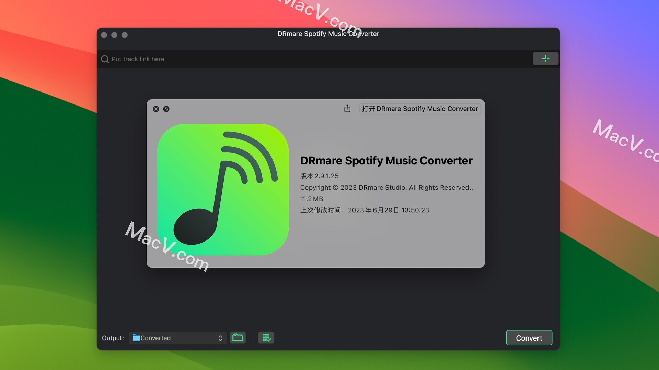Click '打开 DRmare Spotify Music Converter' button

click(420, 109)
